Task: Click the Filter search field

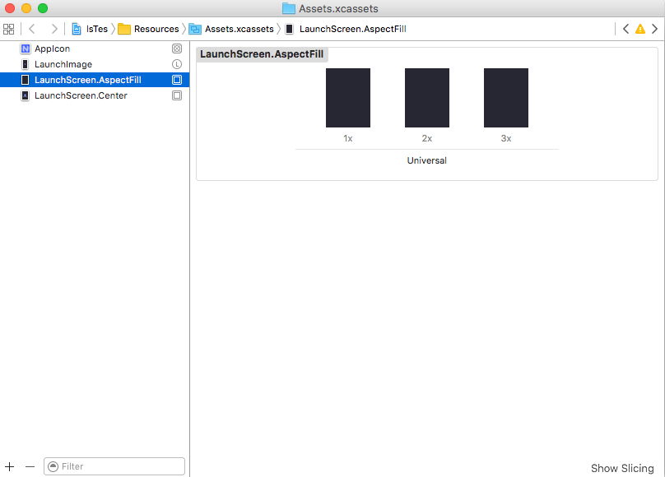Action: 114,466
